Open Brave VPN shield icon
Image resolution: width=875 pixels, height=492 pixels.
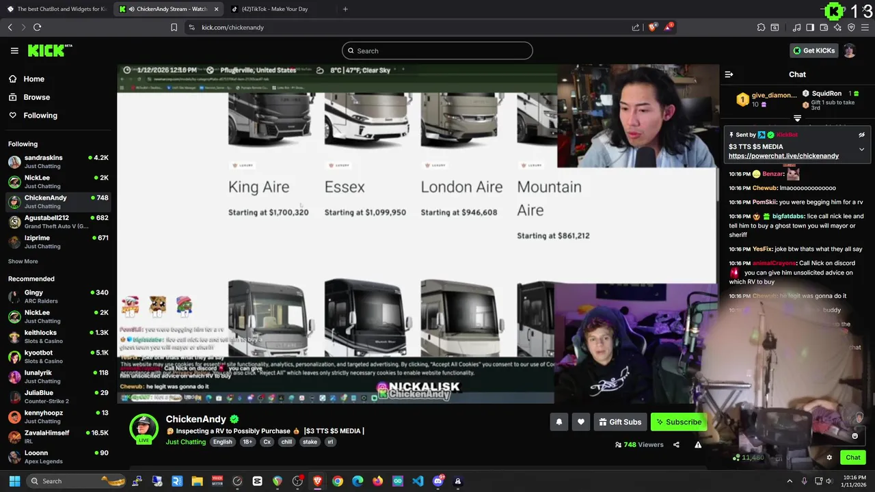coord(851,27)
